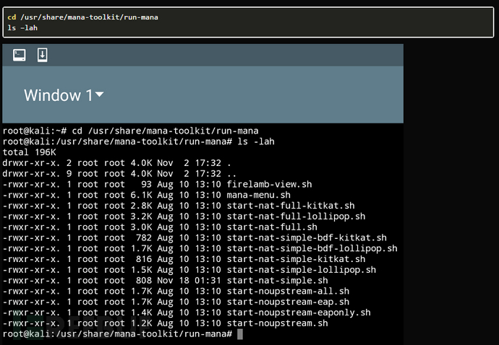Click the size value '782'
This screenshot has width=499, height=345.
point(144,237)
